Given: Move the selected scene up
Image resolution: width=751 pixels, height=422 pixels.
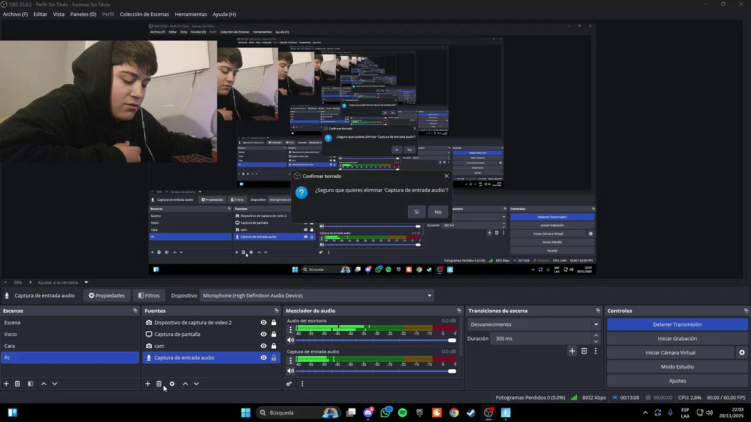Looking at the screenshot, I should [x=43, y=384].
